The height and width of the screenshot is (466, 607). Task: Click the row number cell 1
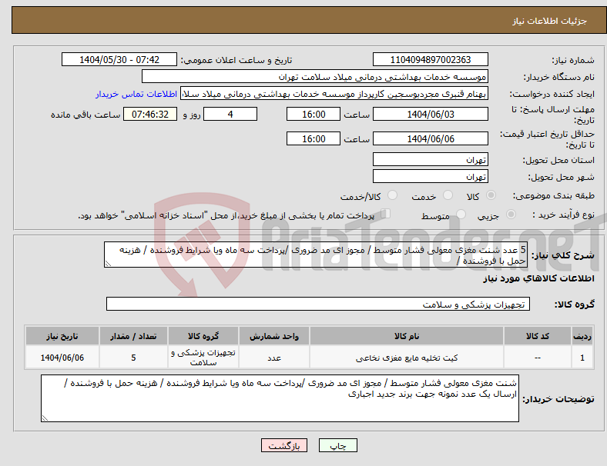click(582, 358)
